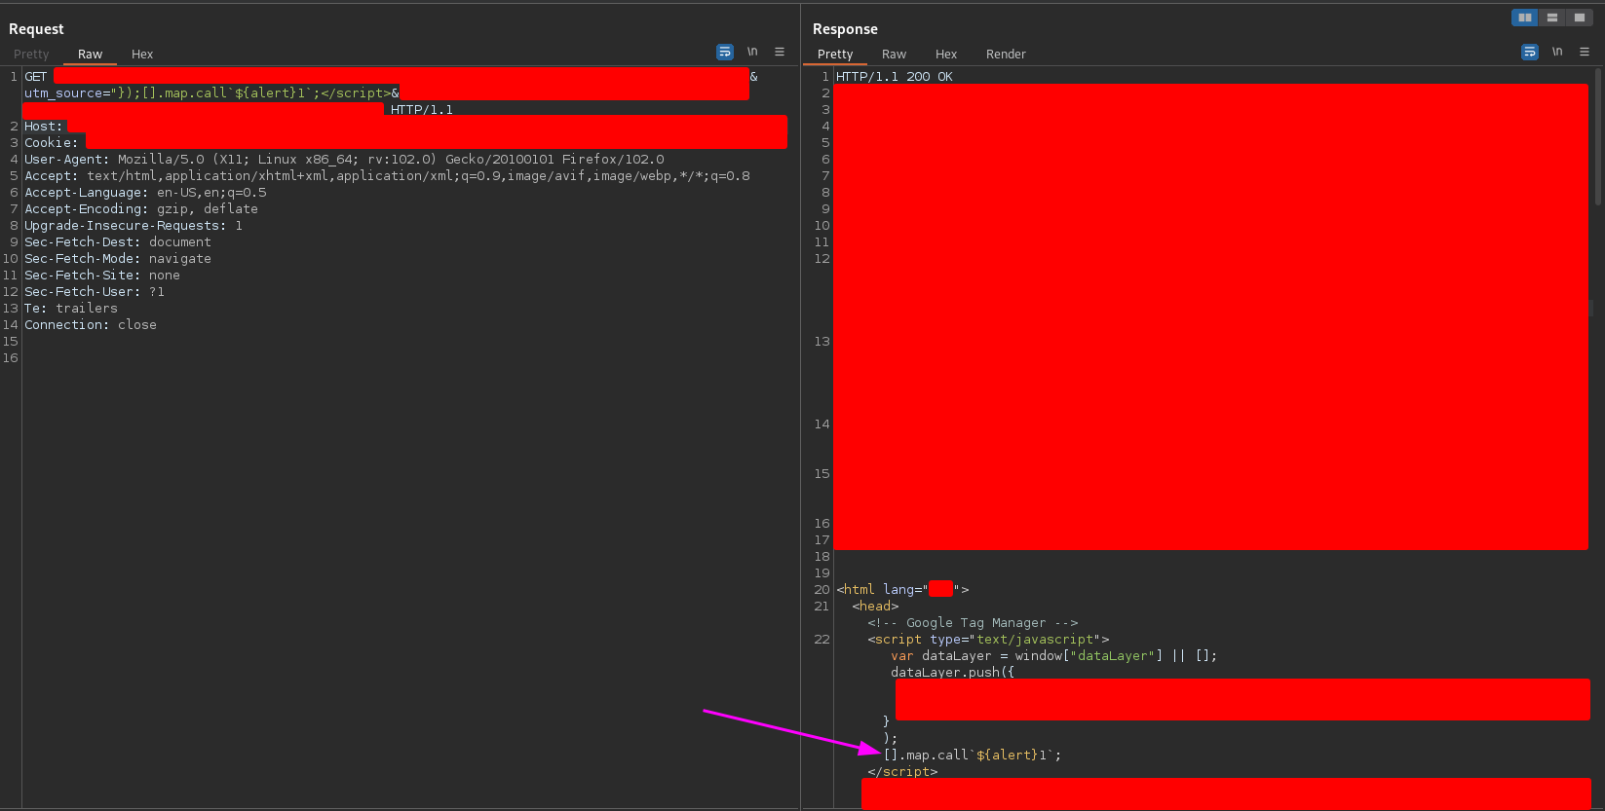Click the Response panel vertical scrollbar
The image size is (1605, 811).
(x=1598, y=136)
